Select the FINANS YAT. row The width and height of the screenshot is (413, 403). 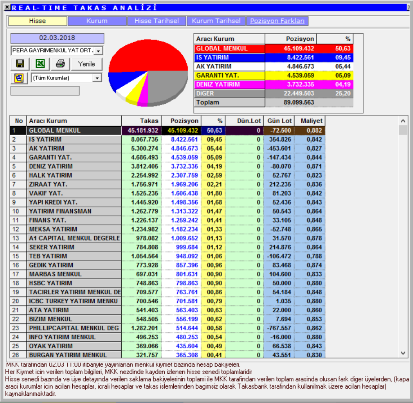(x=167, y=220)
